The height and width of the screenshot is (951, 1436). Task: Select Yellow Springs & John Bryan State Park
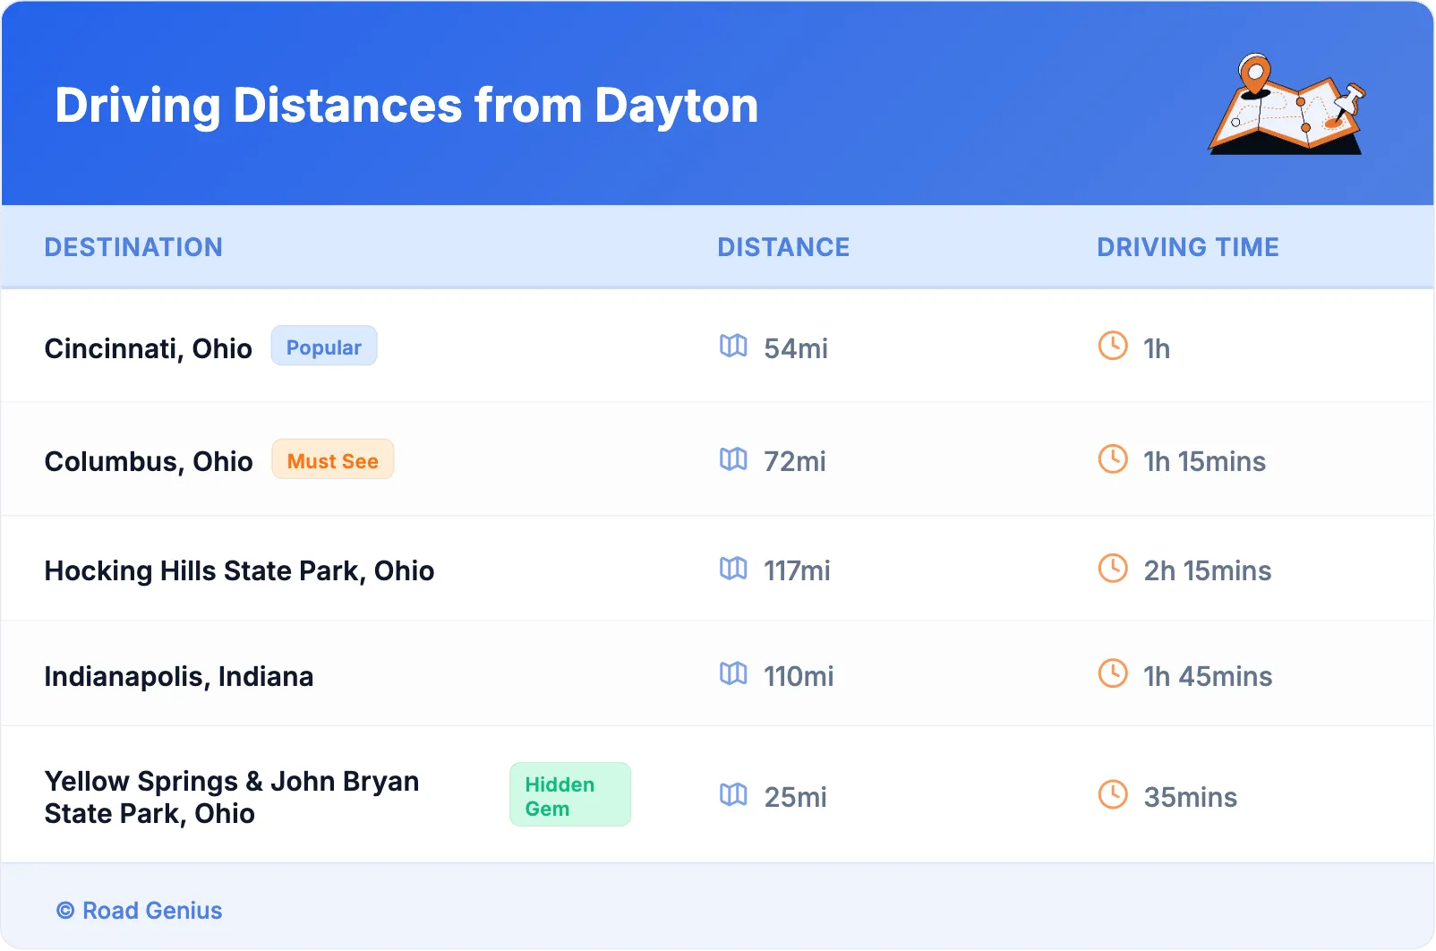pos(232,797)
